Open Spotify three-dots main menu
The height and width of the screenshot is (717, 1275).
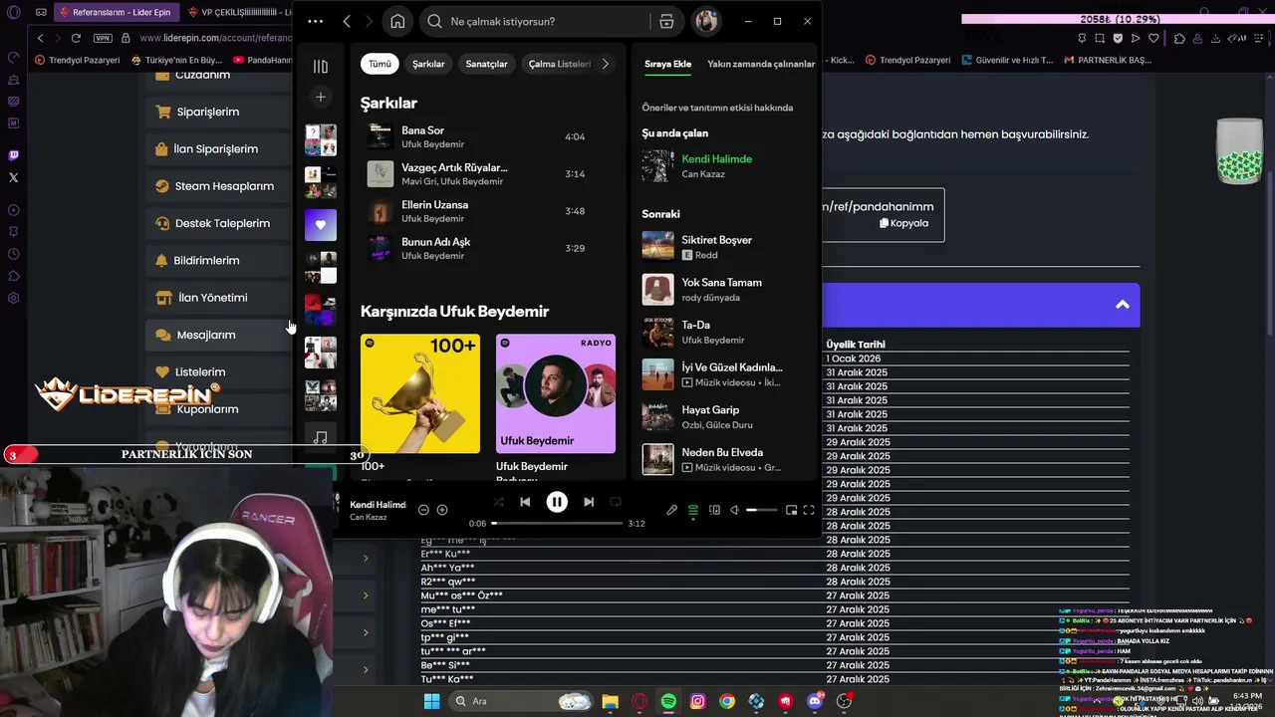pos(315,21)
